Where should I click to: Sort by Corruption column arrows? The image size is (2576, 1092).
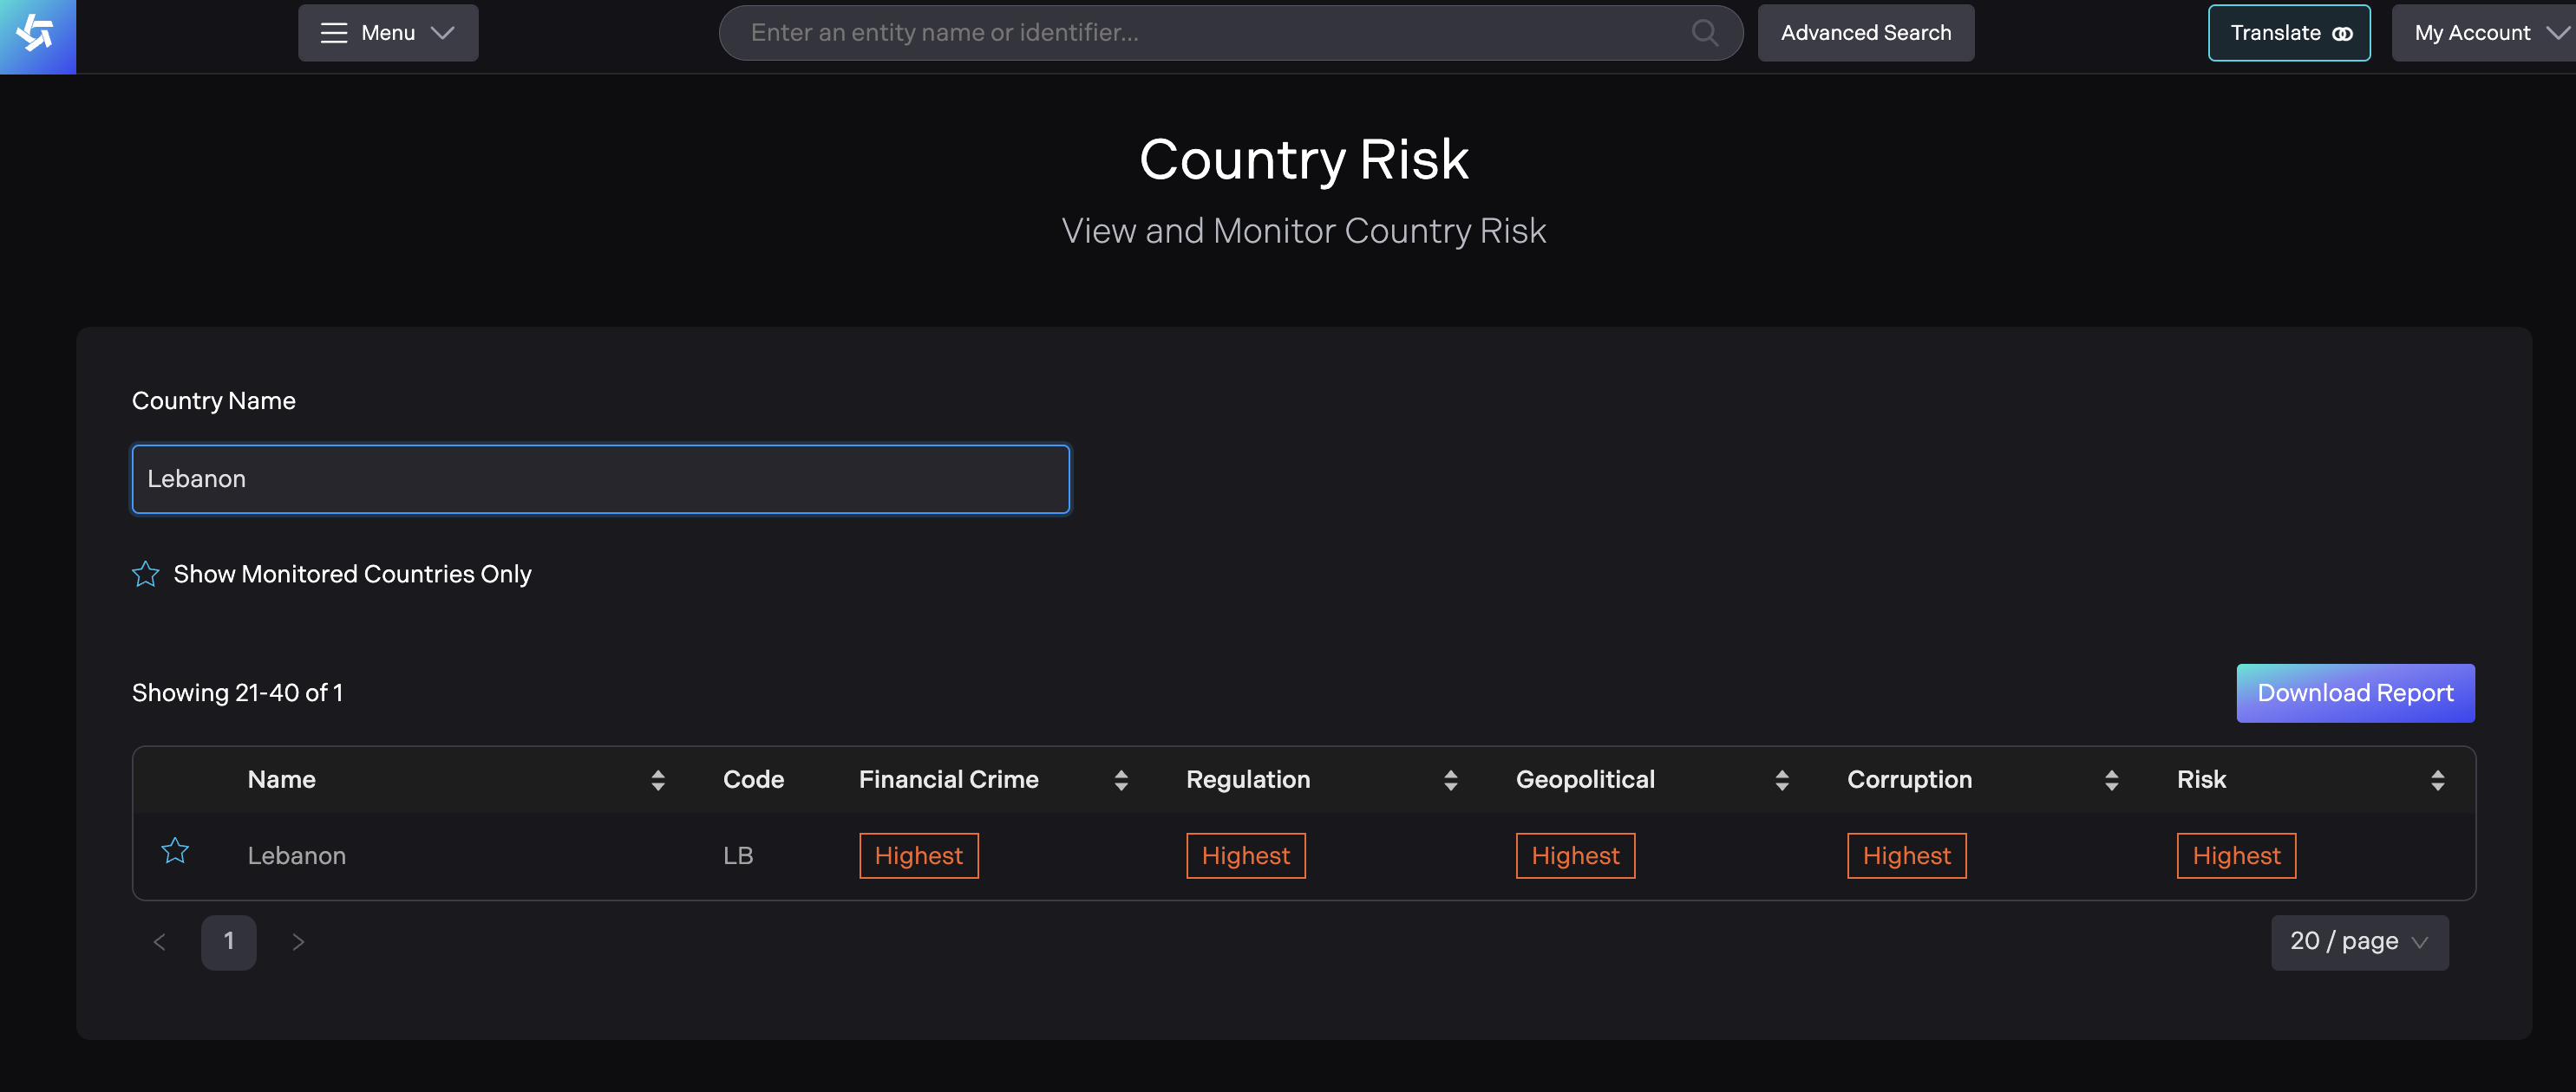(2111, 780)
